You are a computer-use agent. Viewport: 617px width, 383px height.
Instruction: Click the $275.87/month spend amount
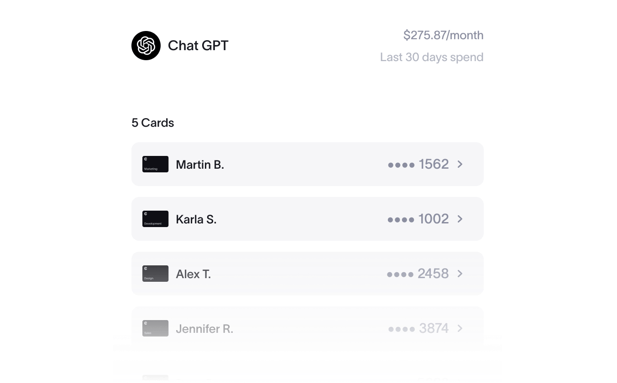click(443, 35)
